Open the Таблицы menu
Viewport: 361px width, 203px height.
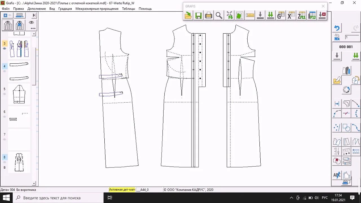pos(129,9)
